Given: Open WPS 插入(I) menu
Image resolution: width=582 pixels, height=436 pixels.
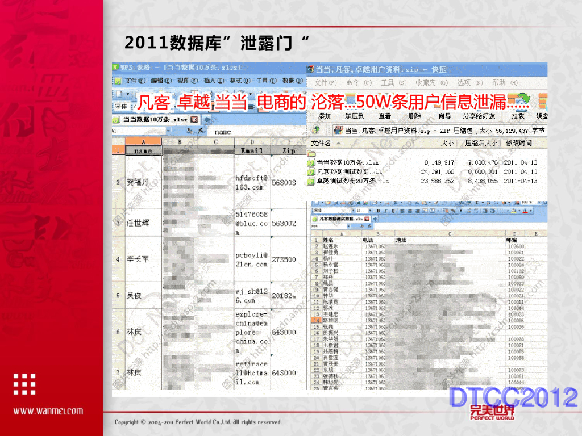Looking at the screenshot, I should (x=214, y=81).
